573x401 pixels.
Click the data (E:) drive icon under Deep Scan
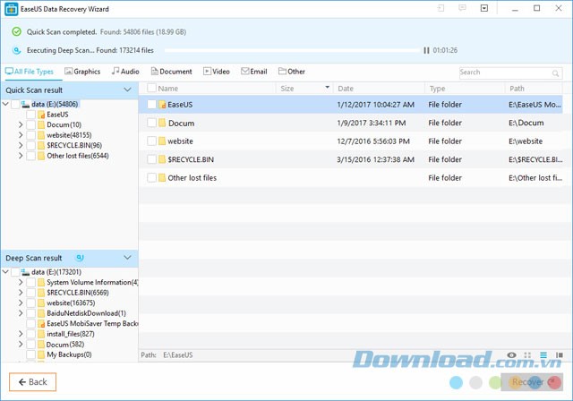[x=25, y=272]
